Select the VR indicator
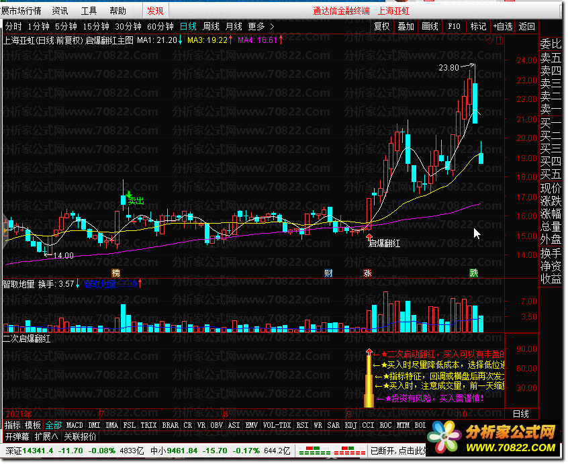 (201, 425)
